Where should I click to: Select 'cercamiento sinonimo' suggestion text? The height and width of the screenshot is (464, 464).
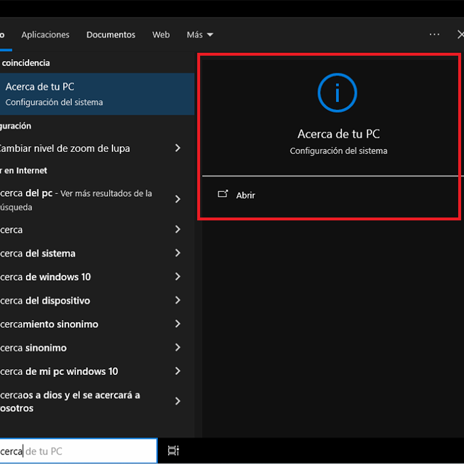[x=49, y=324]
